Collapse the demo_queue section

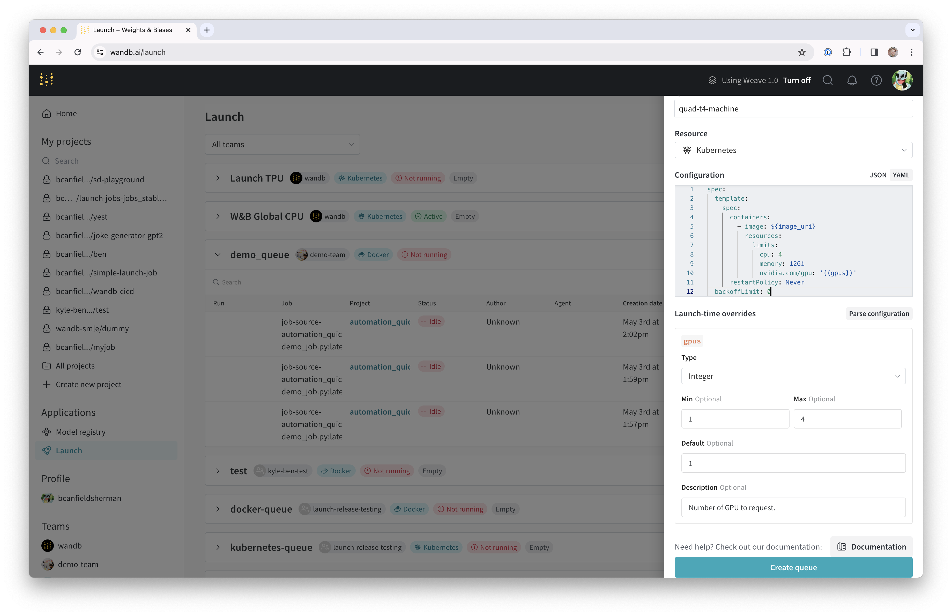click(x=218, y=254)
